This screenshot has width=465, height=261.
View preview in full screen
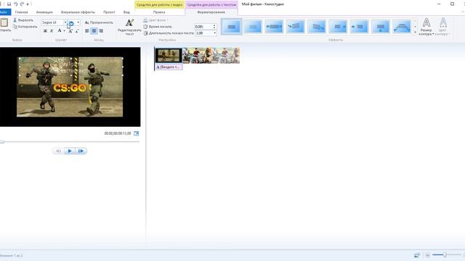(136, 133)
